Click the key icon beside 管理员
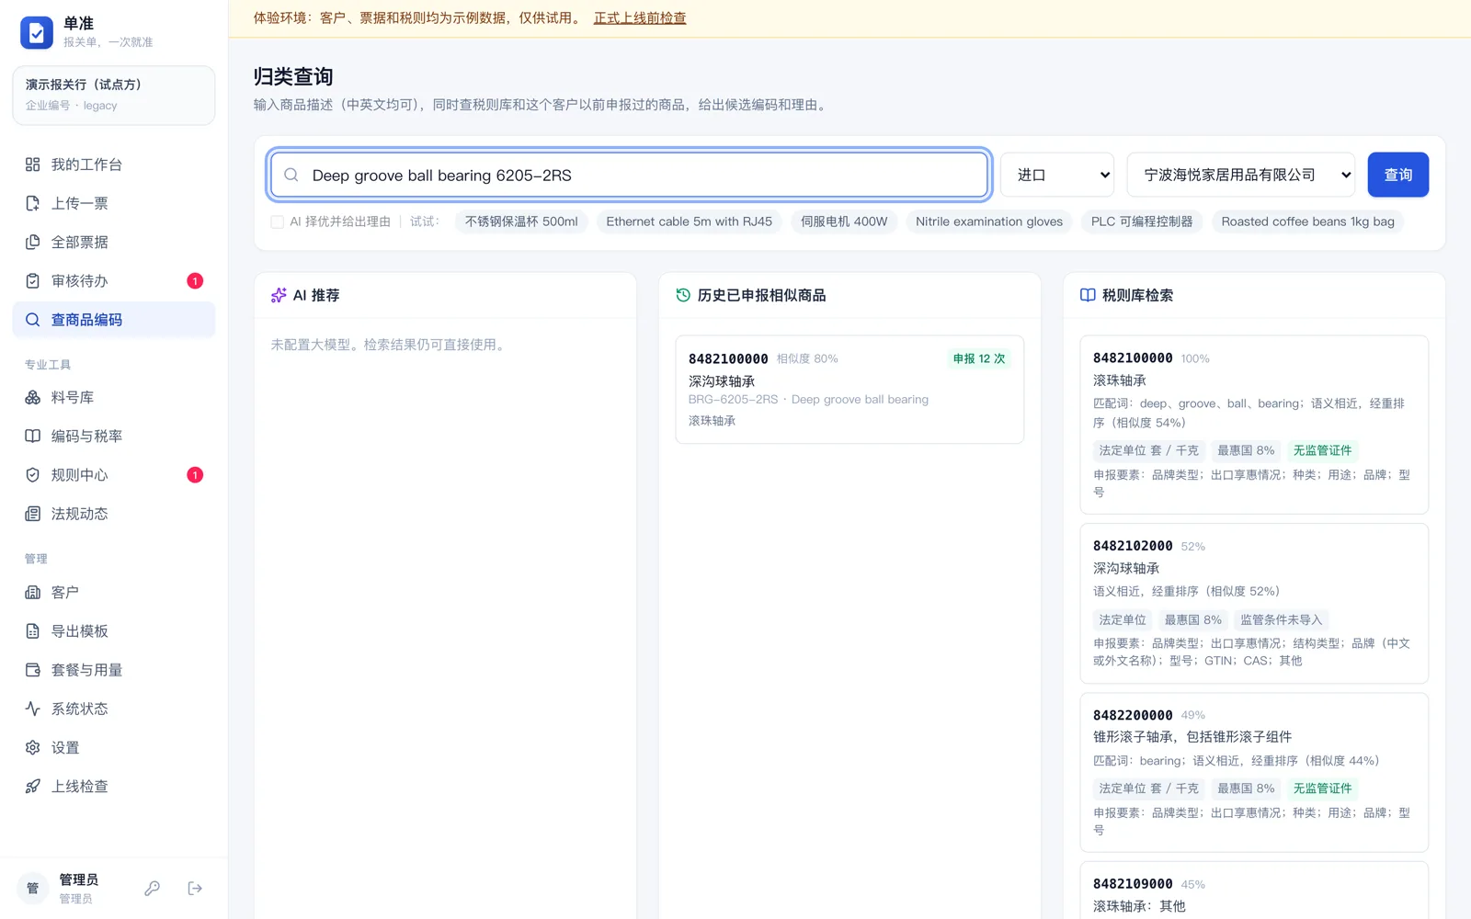This screenshot has height=919, width=1471. pyautogui.click(x=153, y=888)
